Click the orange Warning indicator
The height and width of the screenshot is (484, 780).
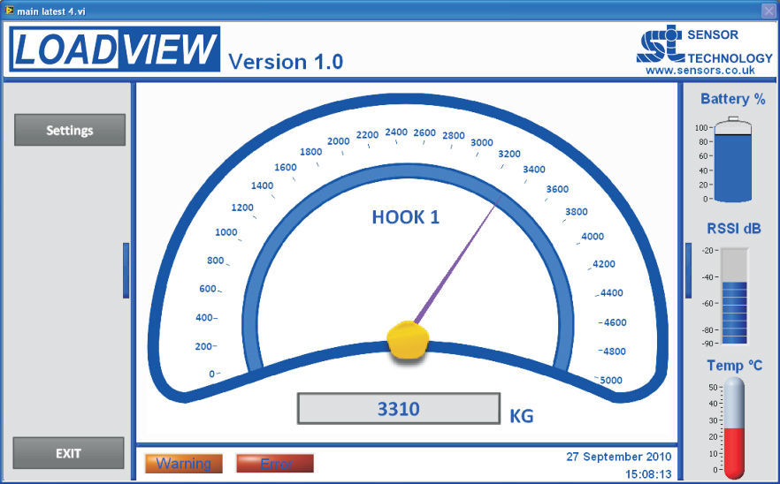tap(184, 464)
